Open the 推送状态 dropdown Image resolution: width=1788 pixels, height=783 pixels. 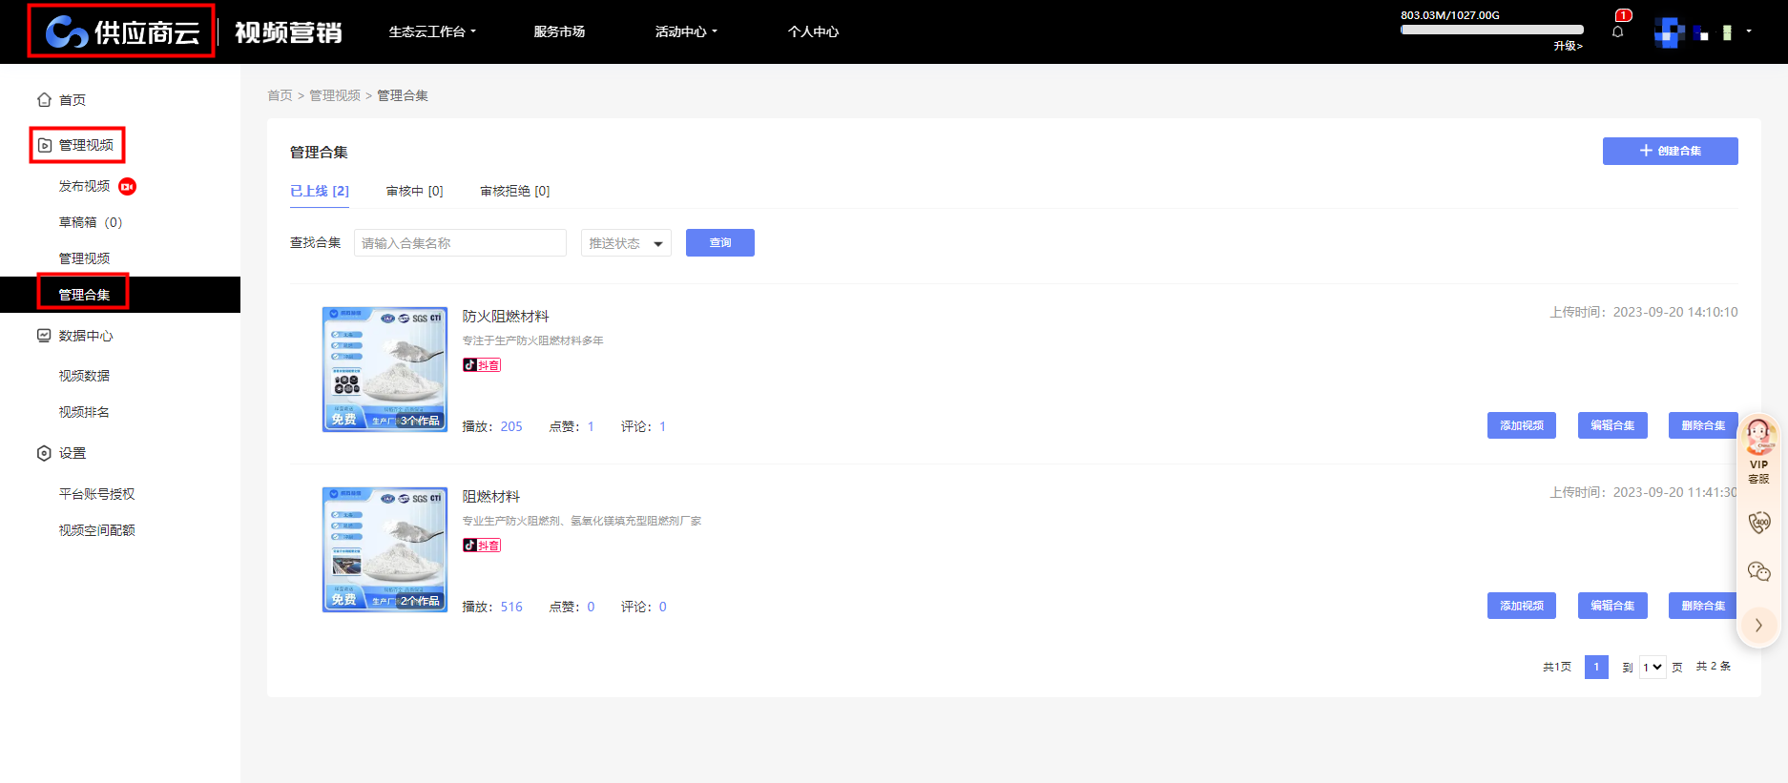[x=625, y=243]
